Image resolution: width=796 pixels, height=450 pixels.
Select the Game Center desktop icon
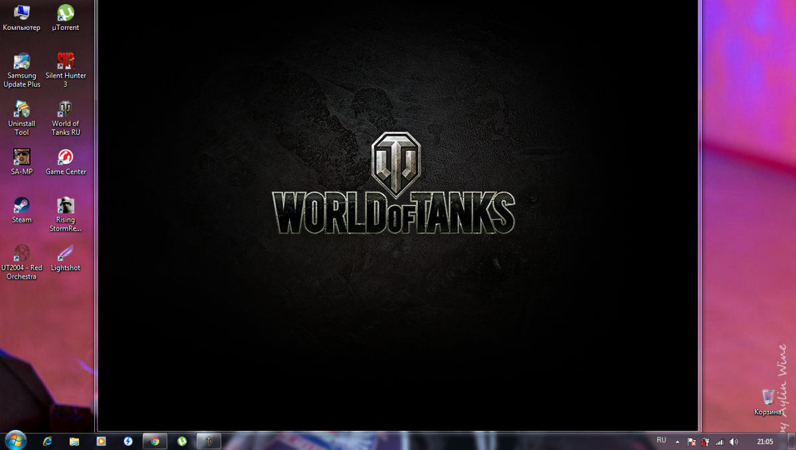[x=65, y=162]
